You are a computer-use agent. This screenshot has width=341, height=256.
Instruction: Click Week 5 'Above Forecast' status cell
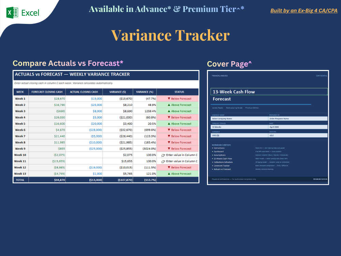pyautogui.click(x=178, y=124)
